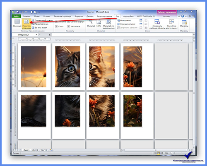
Task: Open Закрепить области freeze panes dropdown
Action: (128, 28)
